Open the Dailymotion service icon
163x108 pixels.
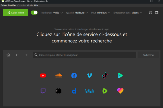[x=74, y=91]
